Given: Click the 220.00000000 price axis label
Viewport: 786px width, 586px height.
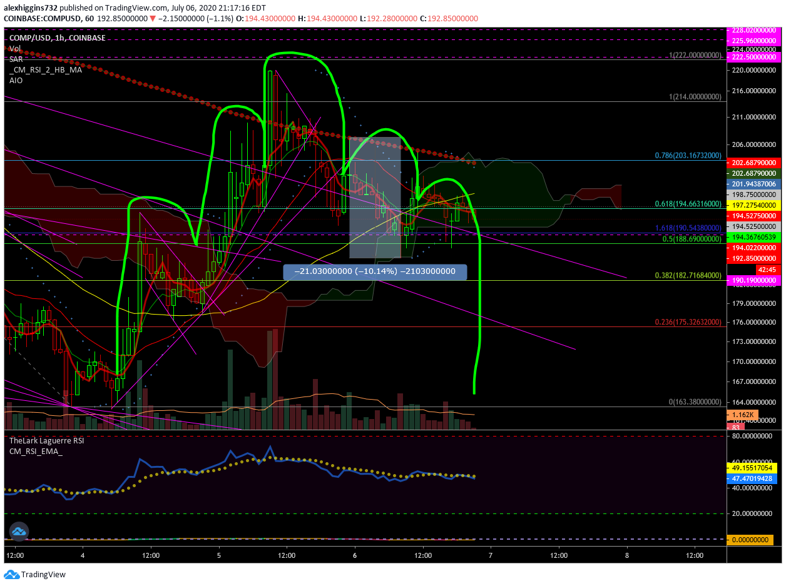Looking at the screenshot, I should pos(754,70).
